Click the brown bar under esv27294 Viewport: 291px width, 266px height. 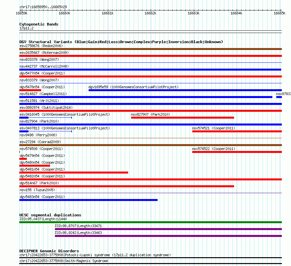pos(150,145)
